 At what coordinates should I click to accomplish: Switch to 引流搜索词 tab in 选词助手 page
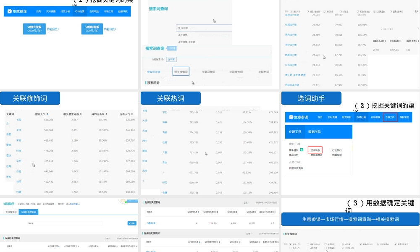pos(11,212)
